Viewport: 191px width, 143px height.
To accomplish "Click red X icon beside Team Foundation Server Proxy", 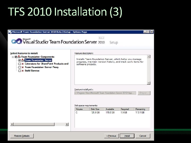I will (23, 67).
